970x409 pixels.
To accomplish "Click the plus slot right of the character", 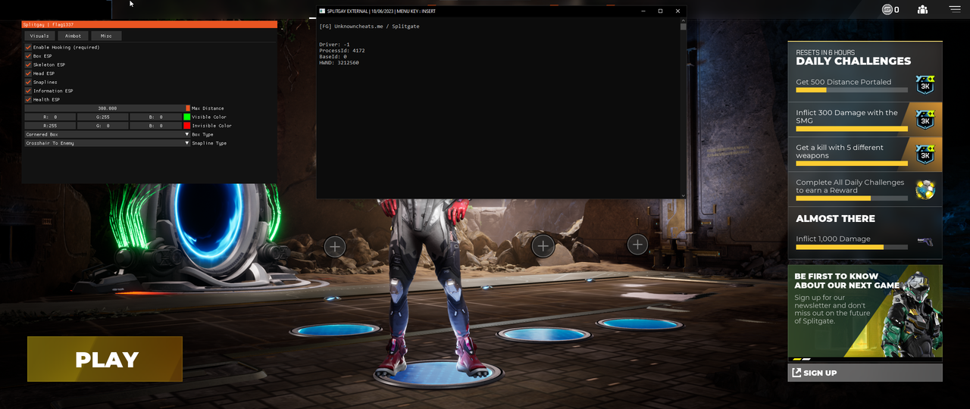I will tap(543, 245).
